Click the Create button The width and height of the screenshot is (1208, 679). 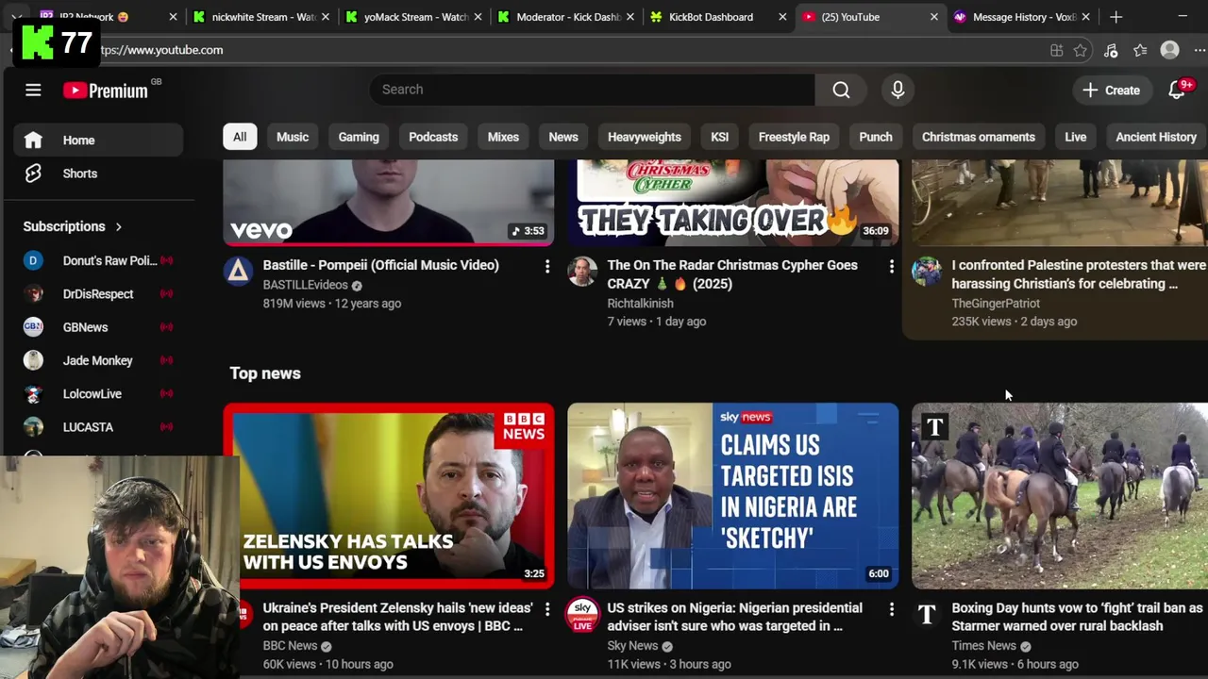pos(1112,90)
